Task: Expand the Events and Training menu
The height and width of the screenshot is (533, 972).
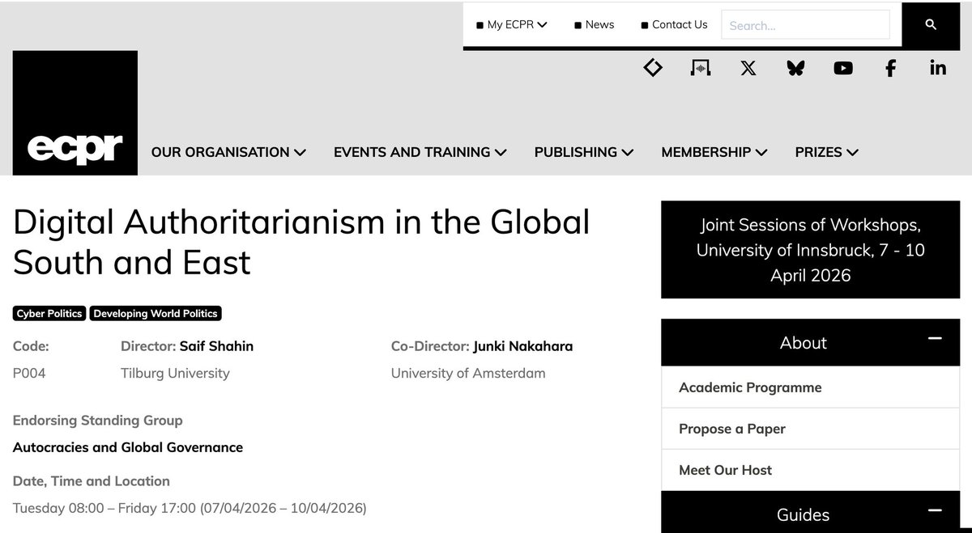Action: coord(420,152)
